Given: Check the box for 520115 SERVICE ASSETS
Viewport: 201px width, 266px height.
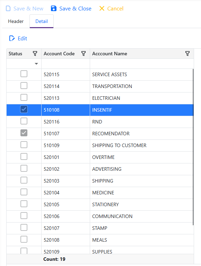Looking at the screenshot, I should 24,74.
